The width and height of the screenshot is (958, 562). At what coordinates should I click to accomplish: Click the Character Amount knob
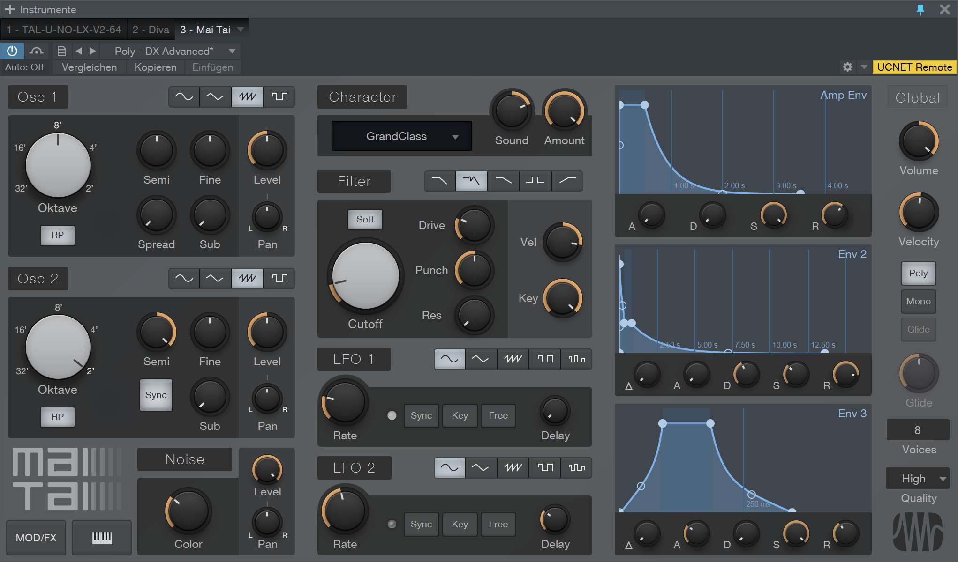564,111
